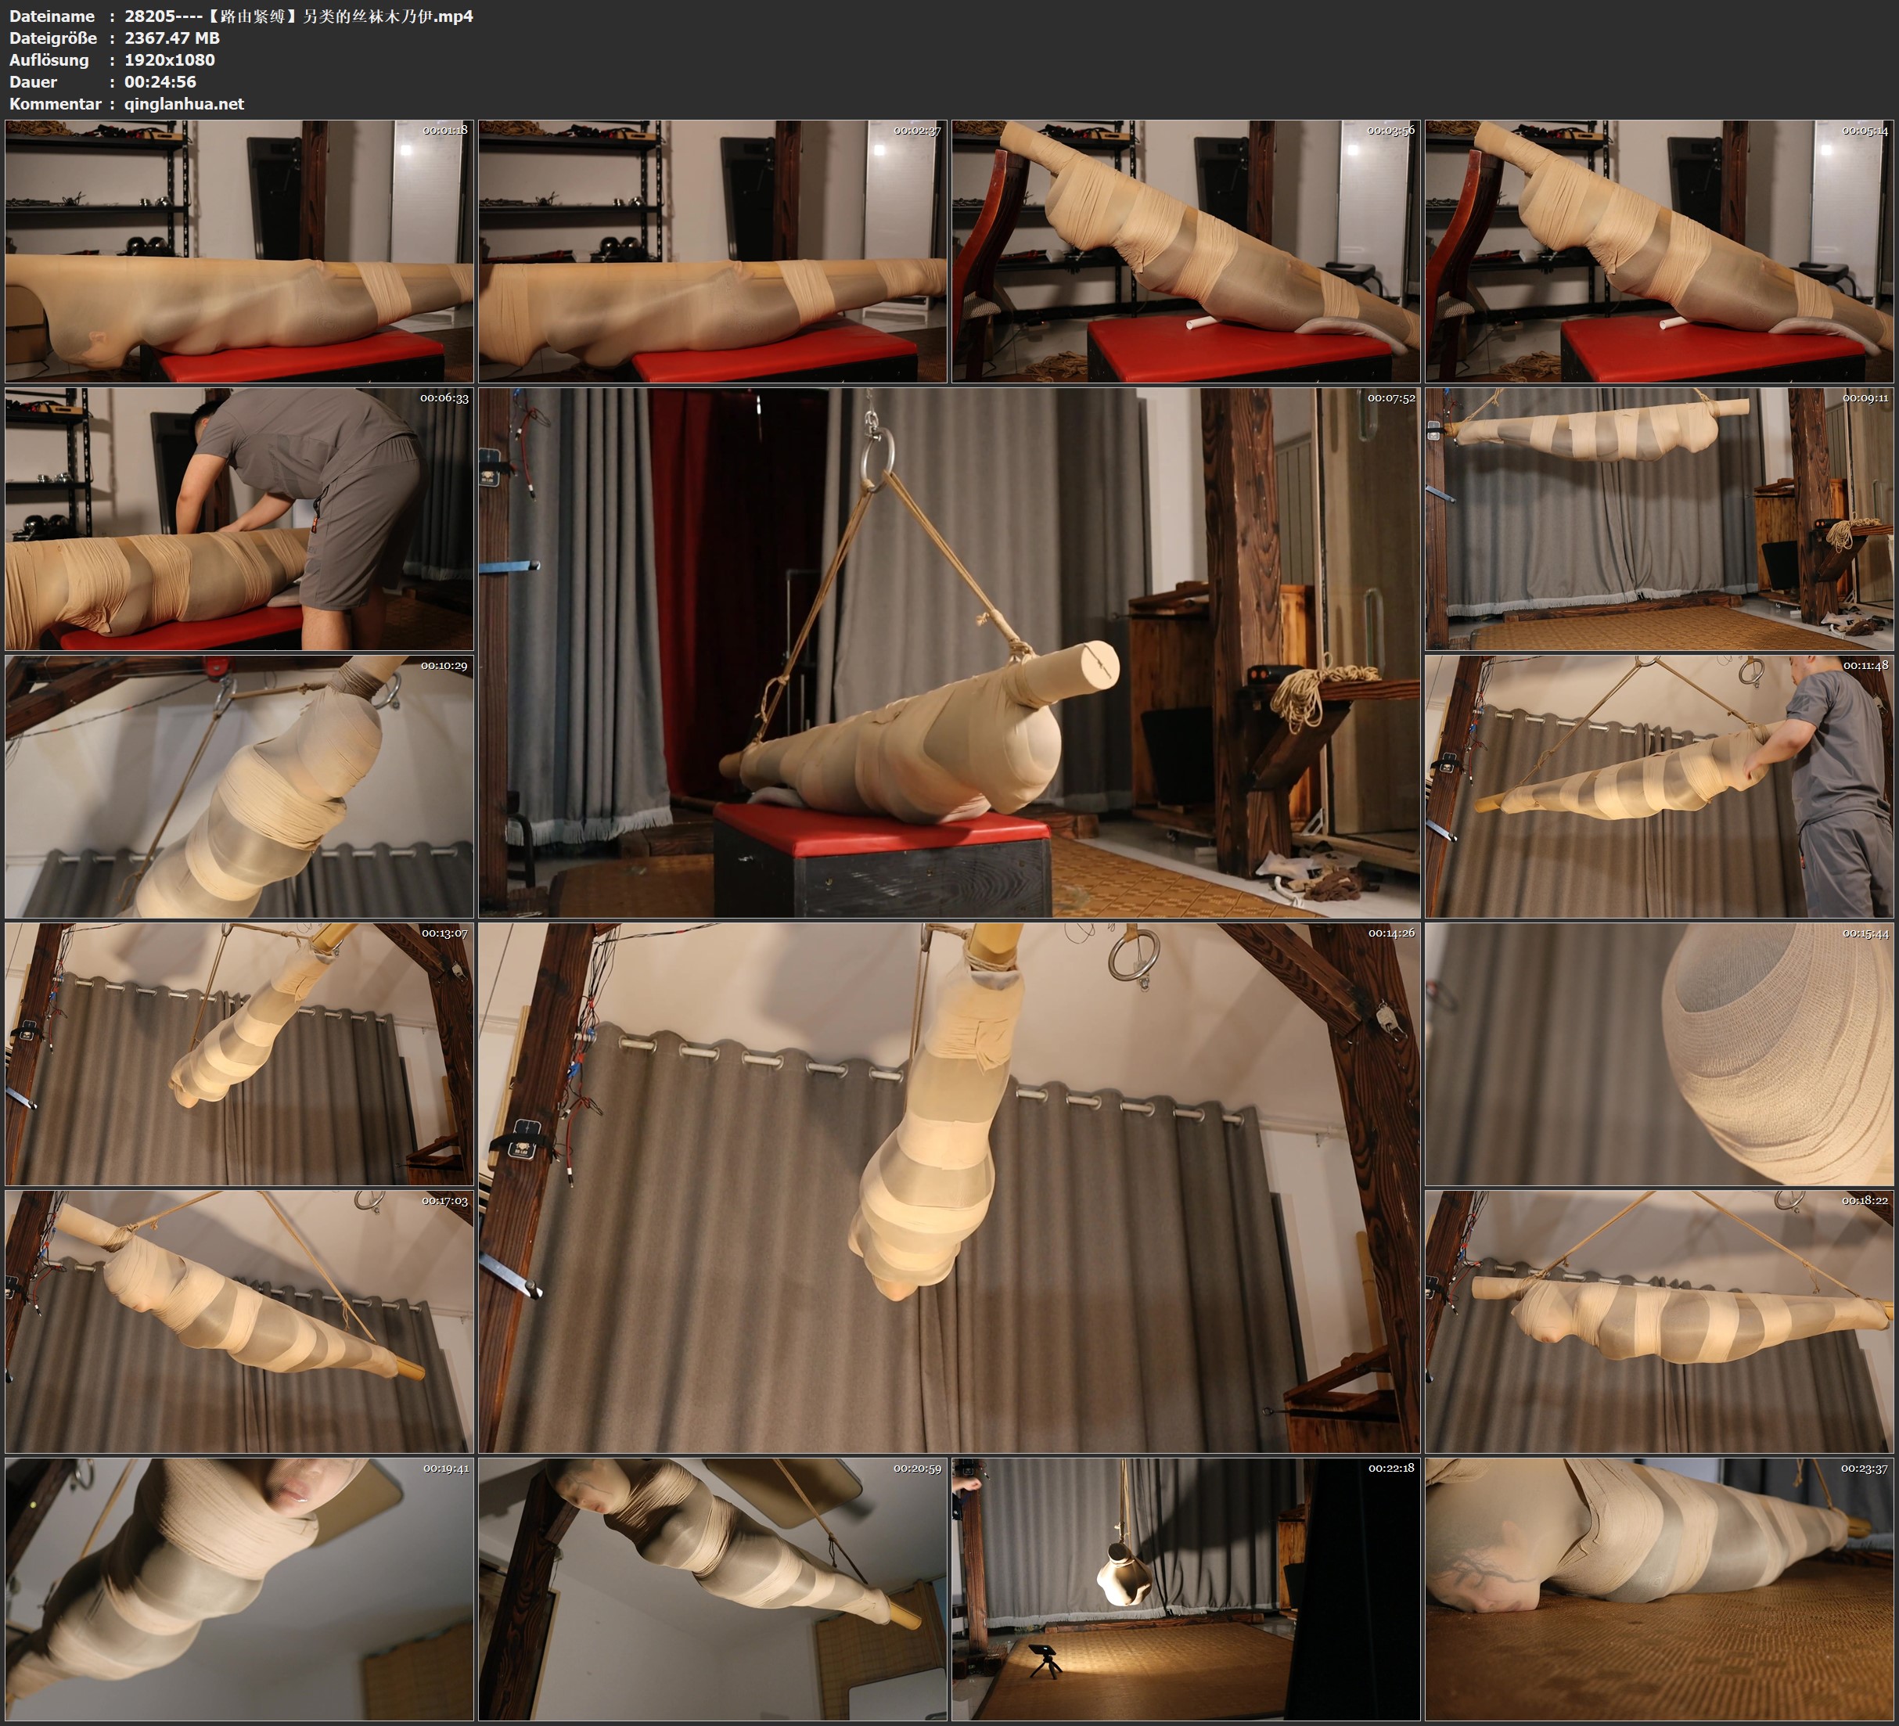Open the thumbnail at 00:18:22
The height and width of the screenshot is (1726, 1899).
point(1659,1321)
